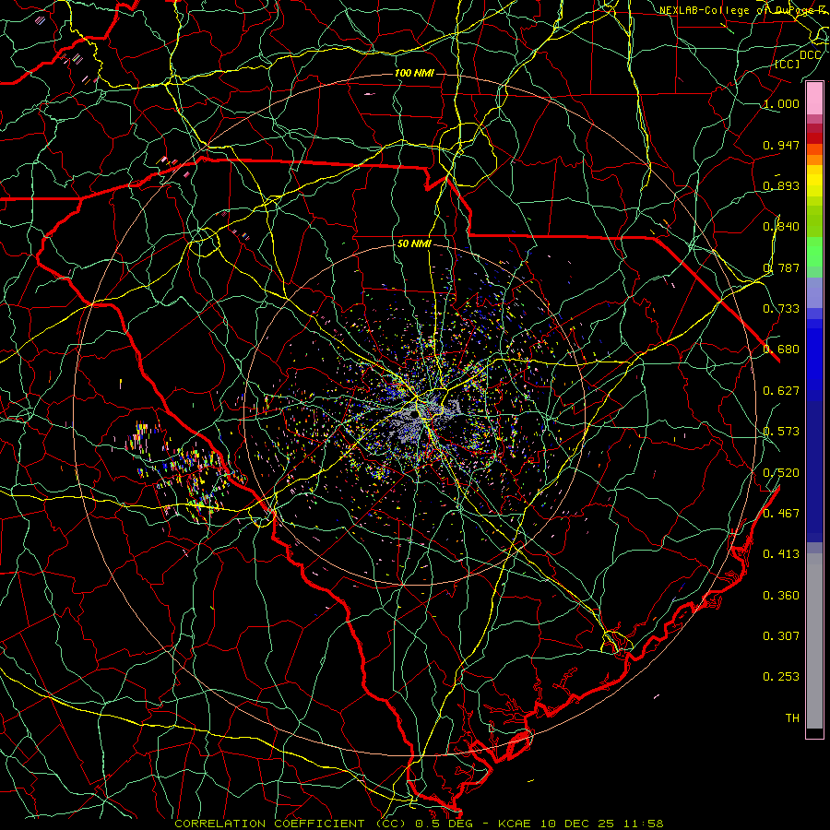The height and width of the screenshot is (830, 830).
Task: Click the 'KCAE' radar site identifier
Action: (516, 824)
